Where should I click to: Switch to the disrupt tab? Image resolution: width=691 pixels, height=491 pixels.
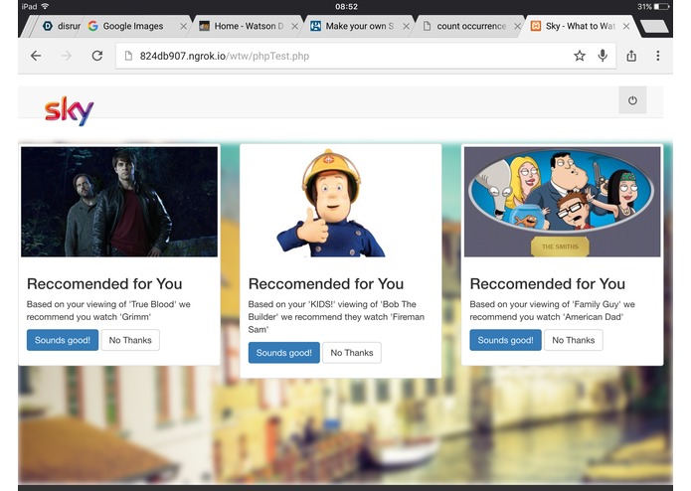click(61, 27)
